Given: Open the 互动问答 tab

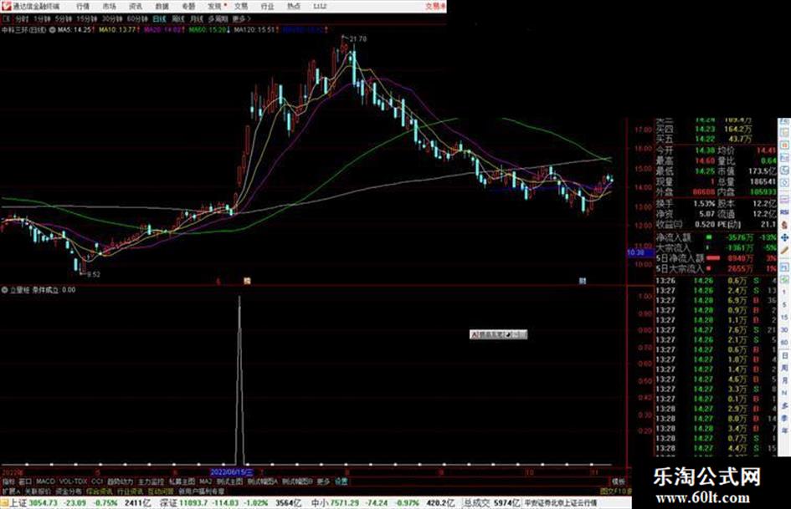Looking at the screenshot, I should click(x=161, y=491).
